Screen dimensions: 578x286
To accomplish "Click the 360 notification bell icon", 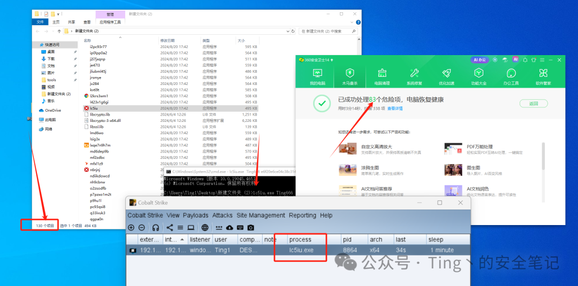I will coord(525,60).
